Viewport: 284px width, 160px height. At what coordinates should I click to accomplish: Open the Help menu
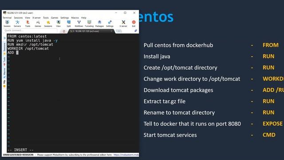[84, 18]
